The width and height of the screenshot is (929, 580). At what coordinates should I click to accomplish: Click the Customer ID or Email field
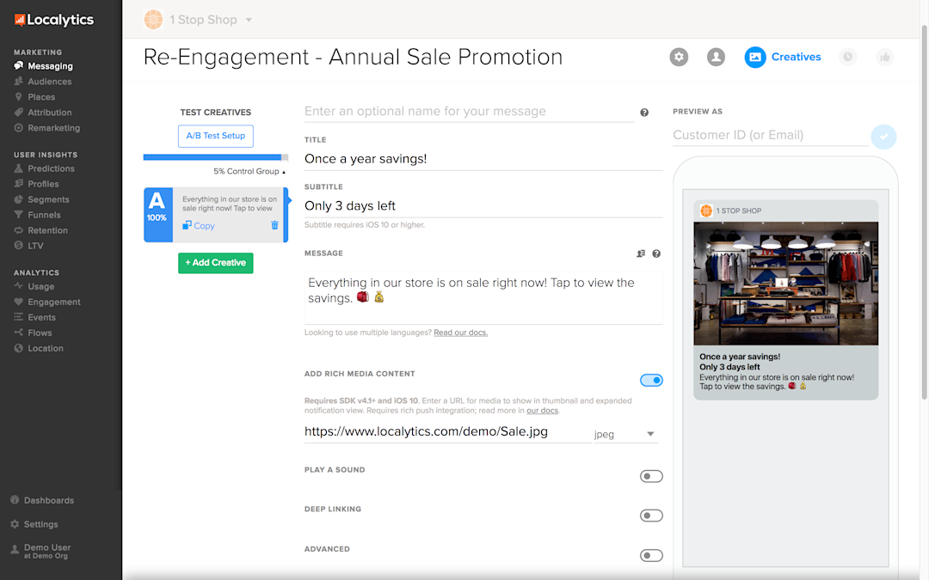pos(770,135)
